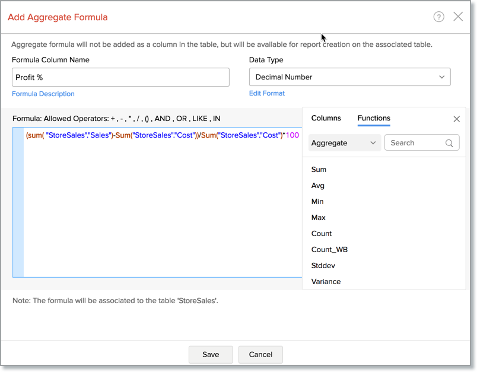
Task: Click inside the function Search box
Action: (x=415, y=143)
